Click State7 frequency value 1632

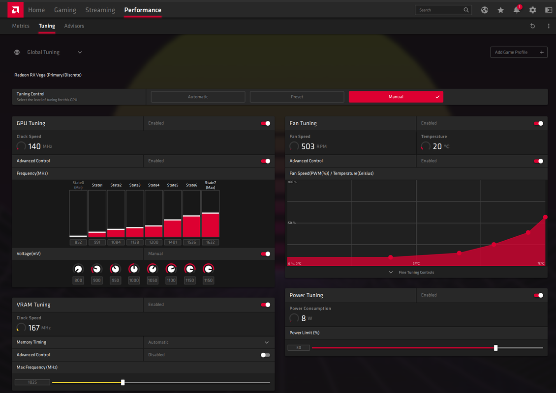coord(210,242)
